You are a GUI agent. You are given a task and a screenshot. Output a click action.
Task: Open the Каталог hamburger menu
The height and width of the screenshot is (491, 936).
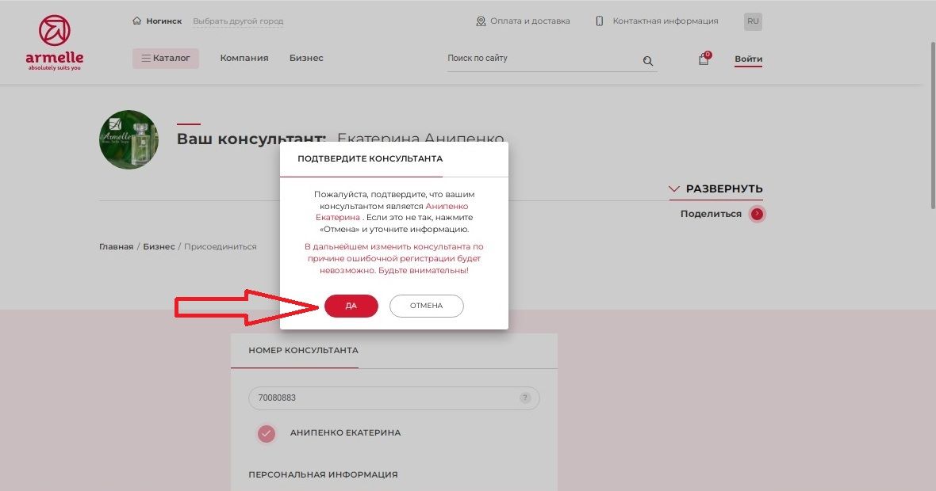(x=165, y=59)
